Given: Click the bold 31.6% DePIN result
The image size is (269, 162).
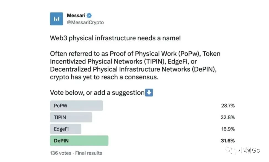Looking at the screenshot, I should (227, 141).
